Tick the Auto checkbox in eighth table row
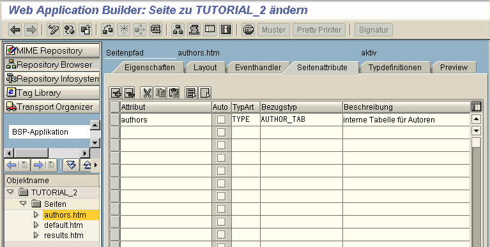This screenshot has width=490, height=247. 221,209
